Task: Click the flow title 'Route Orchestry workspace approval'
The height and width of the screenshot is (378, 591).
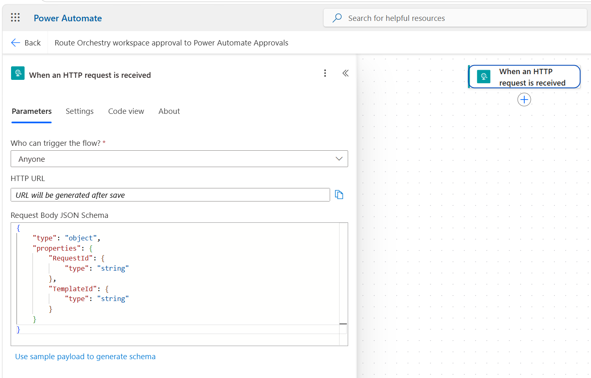Action: [171, 43]
